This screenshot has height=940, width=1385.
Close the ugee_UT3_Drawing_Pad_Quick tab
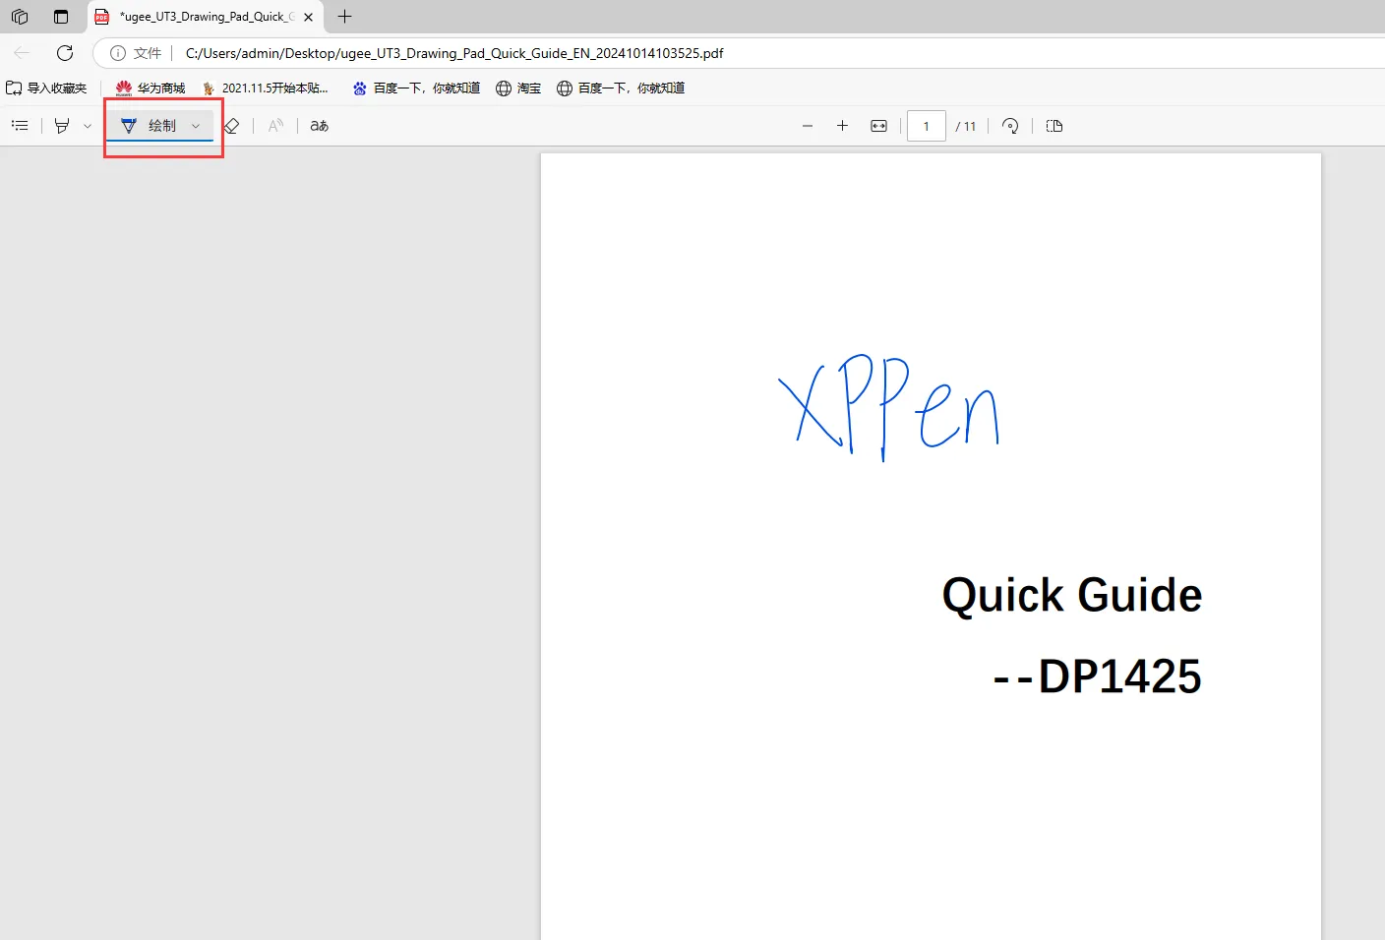coord(308,17)
